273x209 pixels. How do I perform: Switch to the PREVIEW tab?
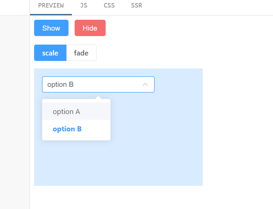click(x=51, y=5)
